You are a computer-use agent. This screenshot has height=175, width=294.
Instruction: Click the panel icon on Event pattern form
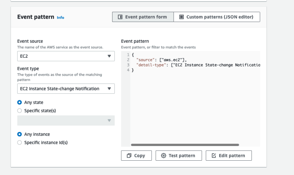(x=120, y=17)
